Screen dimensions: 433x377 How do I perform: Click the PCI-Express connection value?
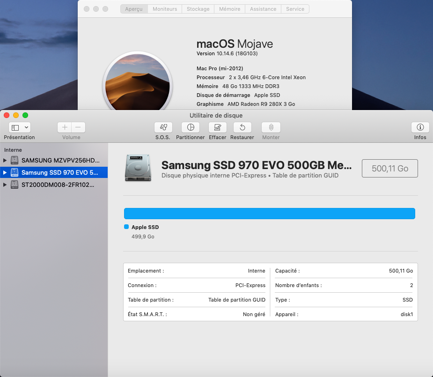point(250,285)
